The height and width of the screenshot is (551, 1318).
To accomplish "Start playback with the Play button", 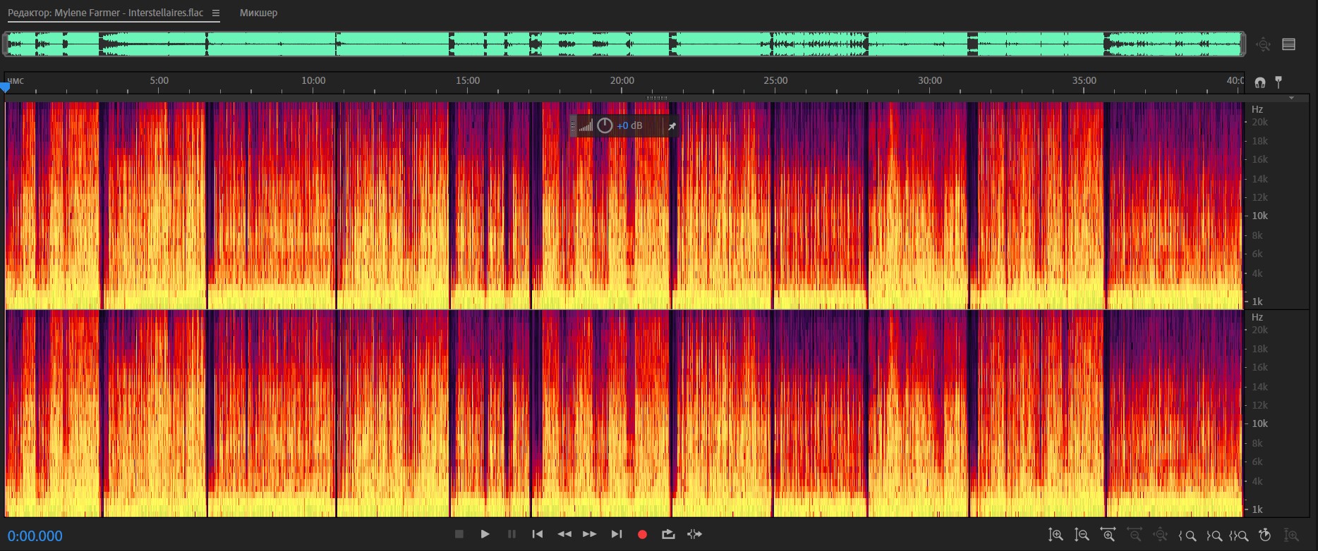I will [x=485, y=535].
